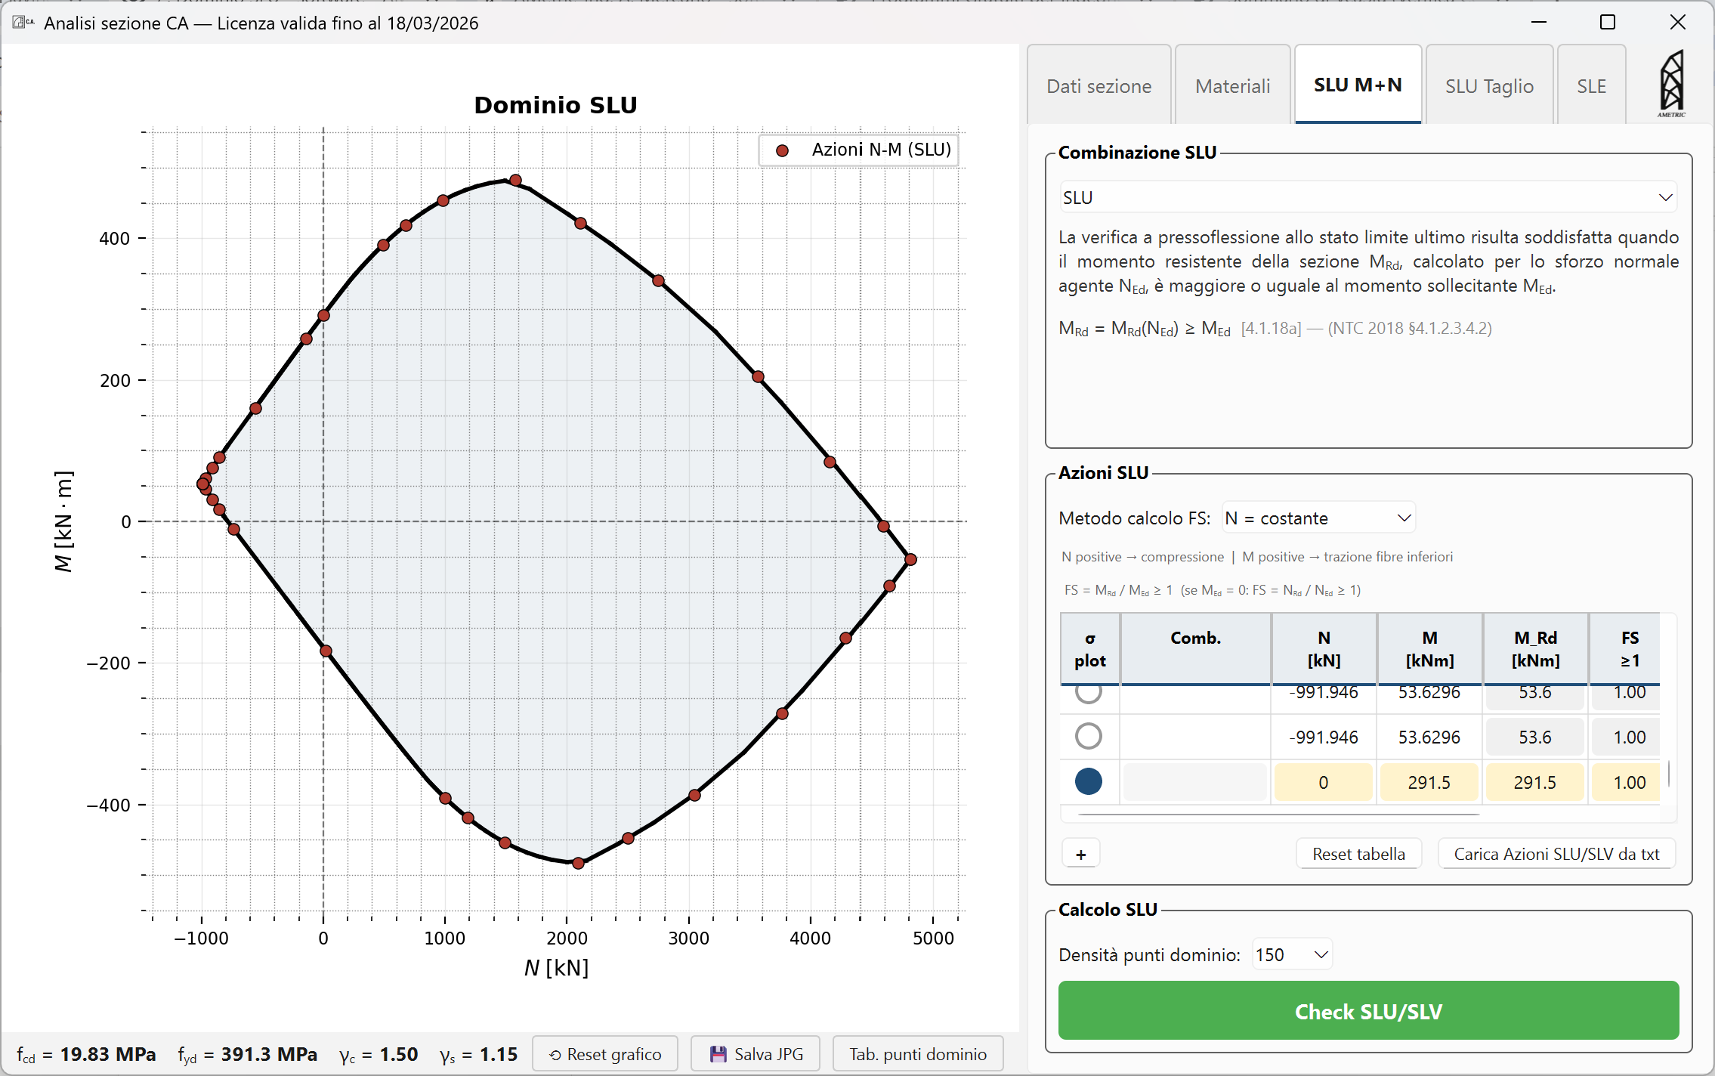Click the Salva JPG floppy disk icon
The image size is (1715, 1076).
[718, 1054]
